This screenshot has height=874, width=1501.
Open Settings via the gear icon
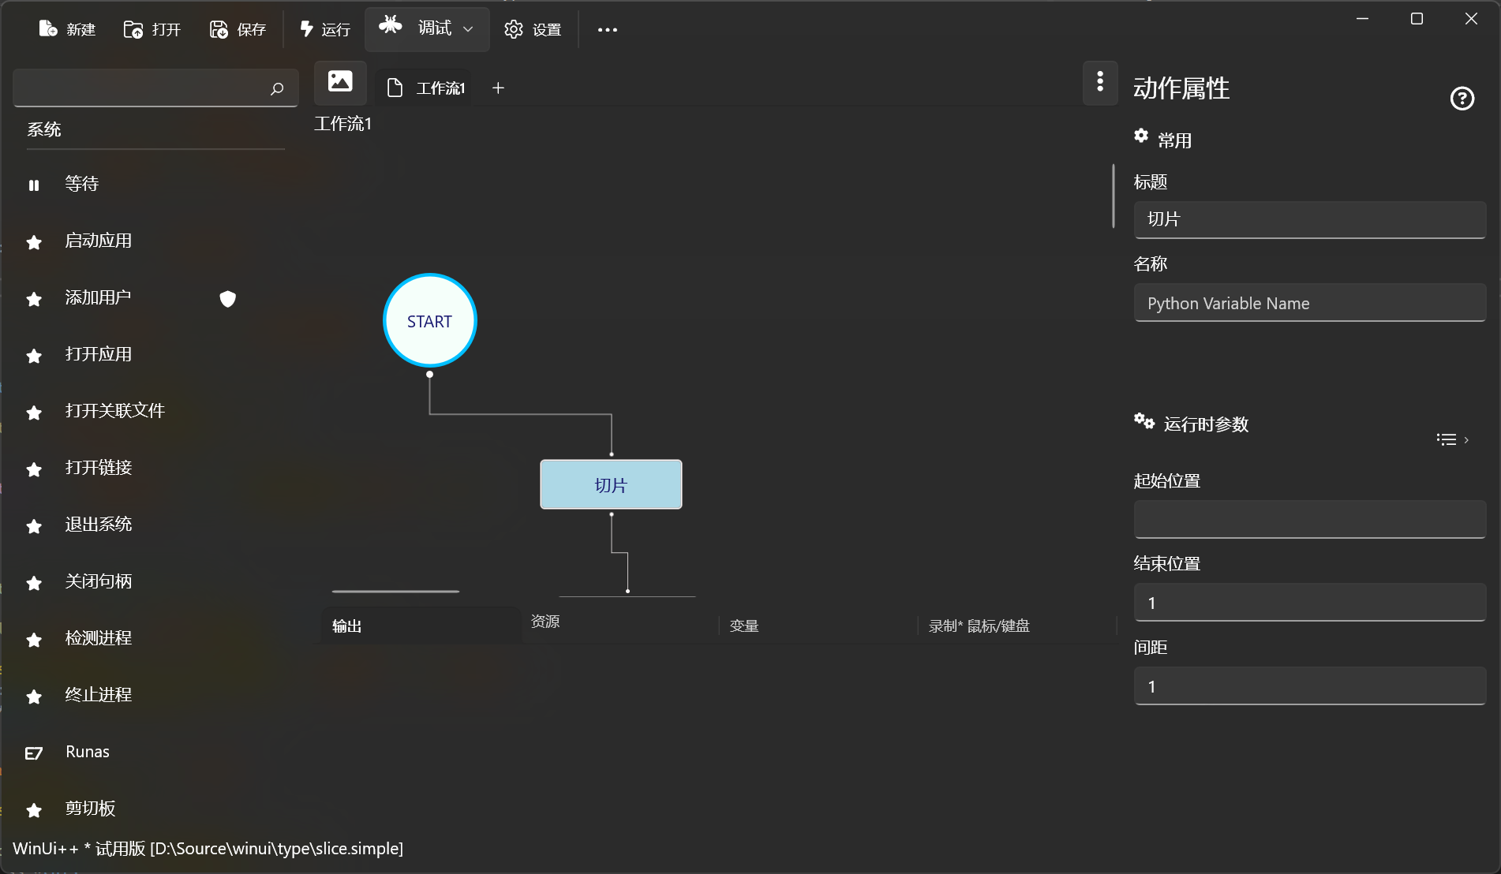pos(514,29)
